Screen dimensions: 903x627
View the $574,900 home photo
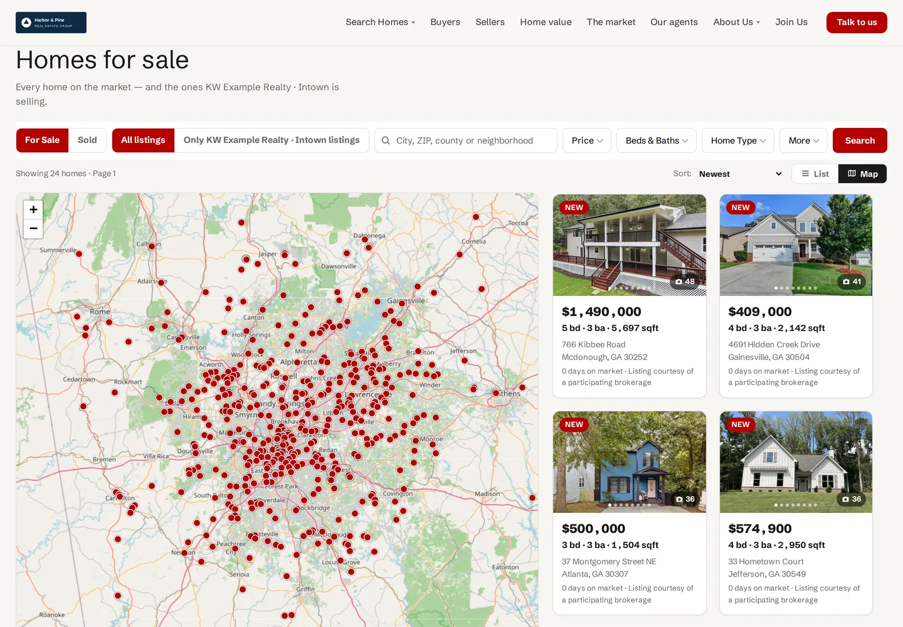click(796, 462)
